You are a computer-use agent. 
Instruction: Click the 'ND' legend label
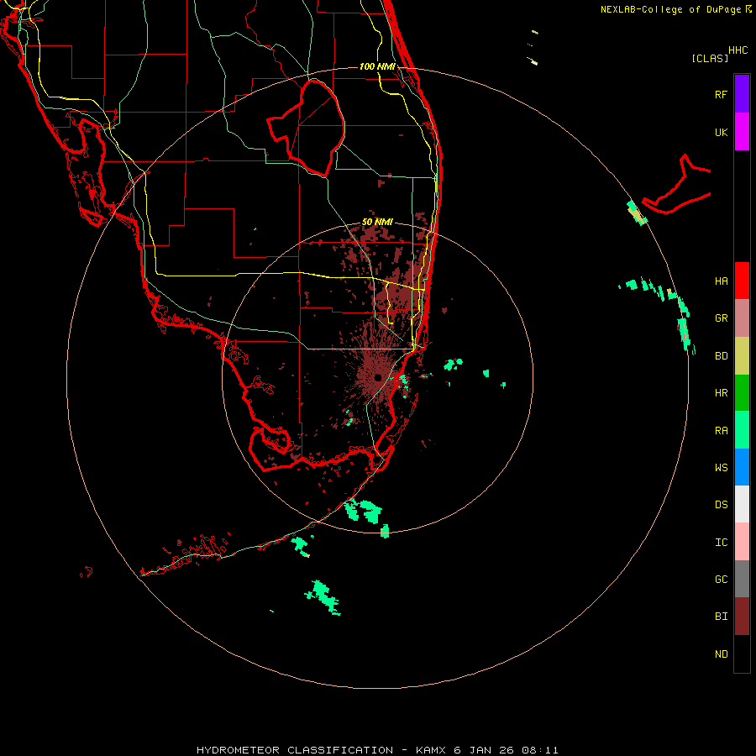721,654
